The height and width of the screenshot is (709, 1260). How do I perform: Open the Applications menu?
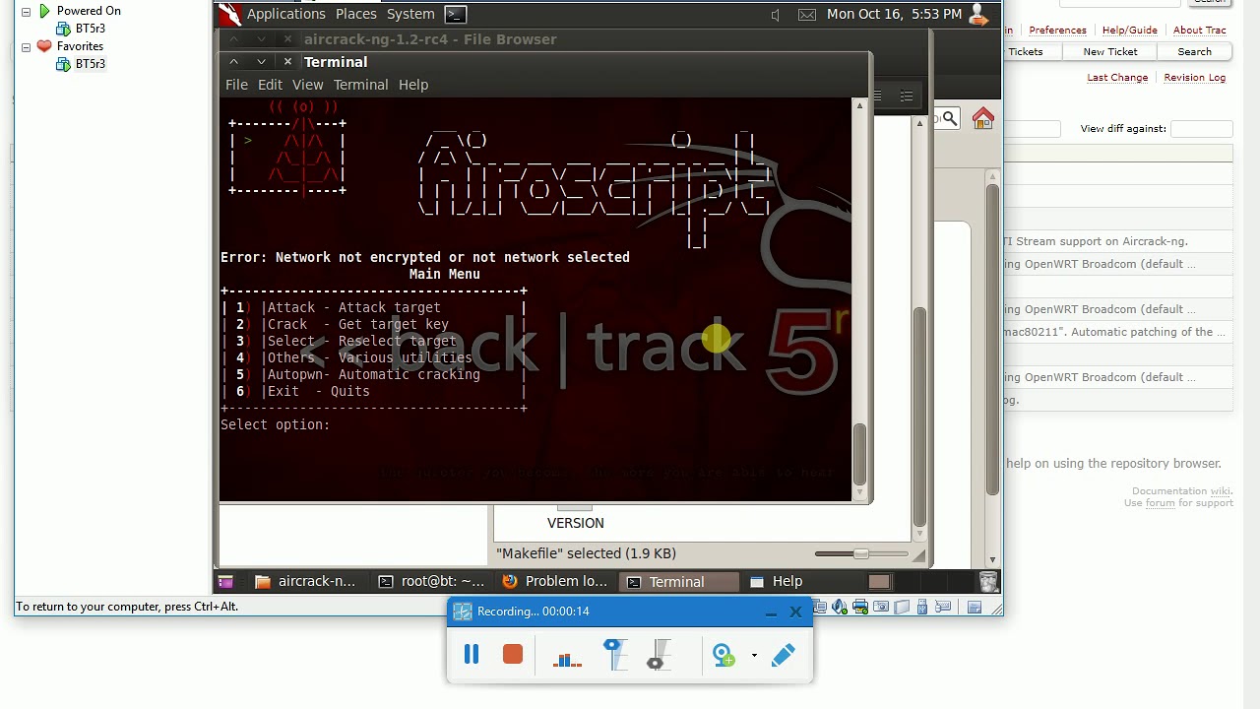click(285, 14)
